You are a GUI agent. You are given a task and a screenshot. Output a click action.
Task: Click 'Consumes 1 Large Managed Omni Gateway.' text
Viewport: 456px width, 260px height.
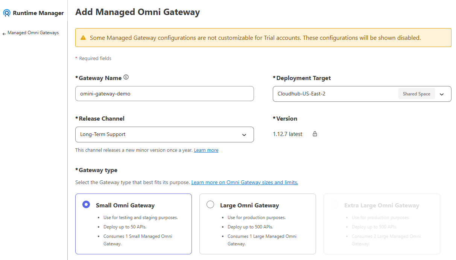tap(262, 240)
